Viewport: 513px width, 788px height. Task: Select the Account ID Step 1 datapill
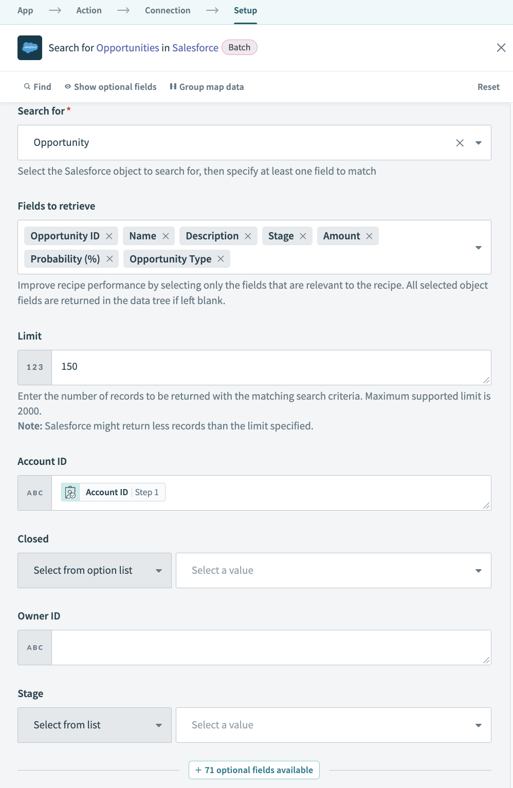(112, 492)
